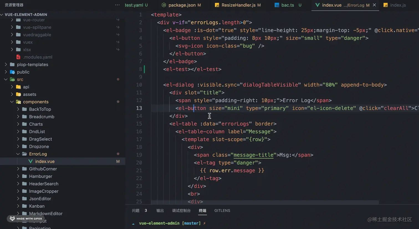This screenshot has width=419, height=229.
Task: Open the 问题 problems panel tab
Action: [136, 210]
